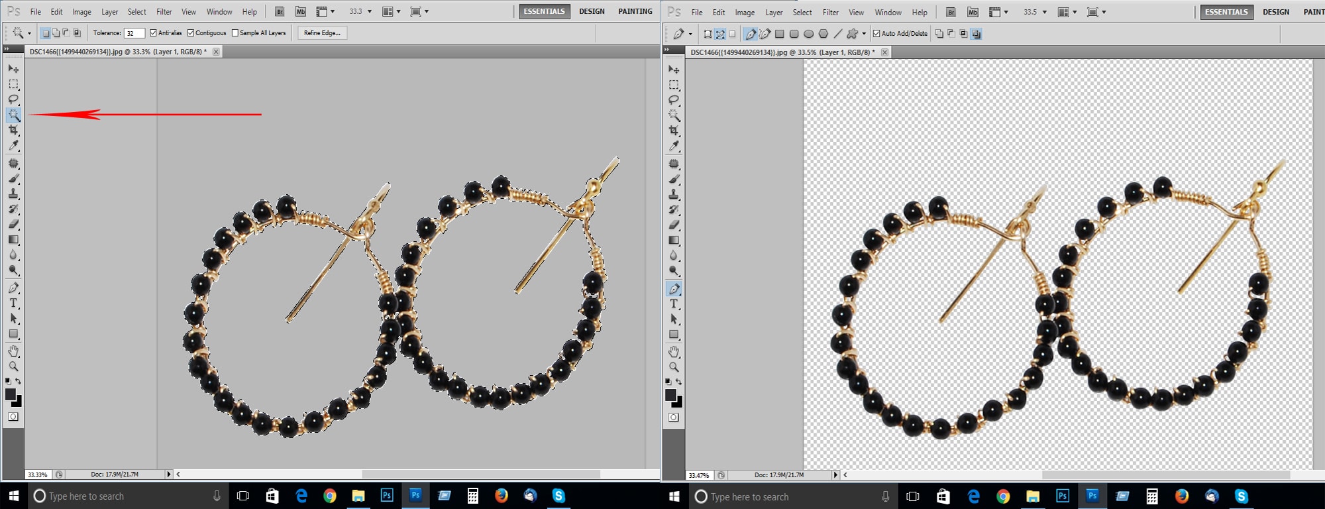Image resolution: width=1325 pixels, height=509 pixels.
Task: Select Type tool in left window
Action: click(x=13, y=303)
